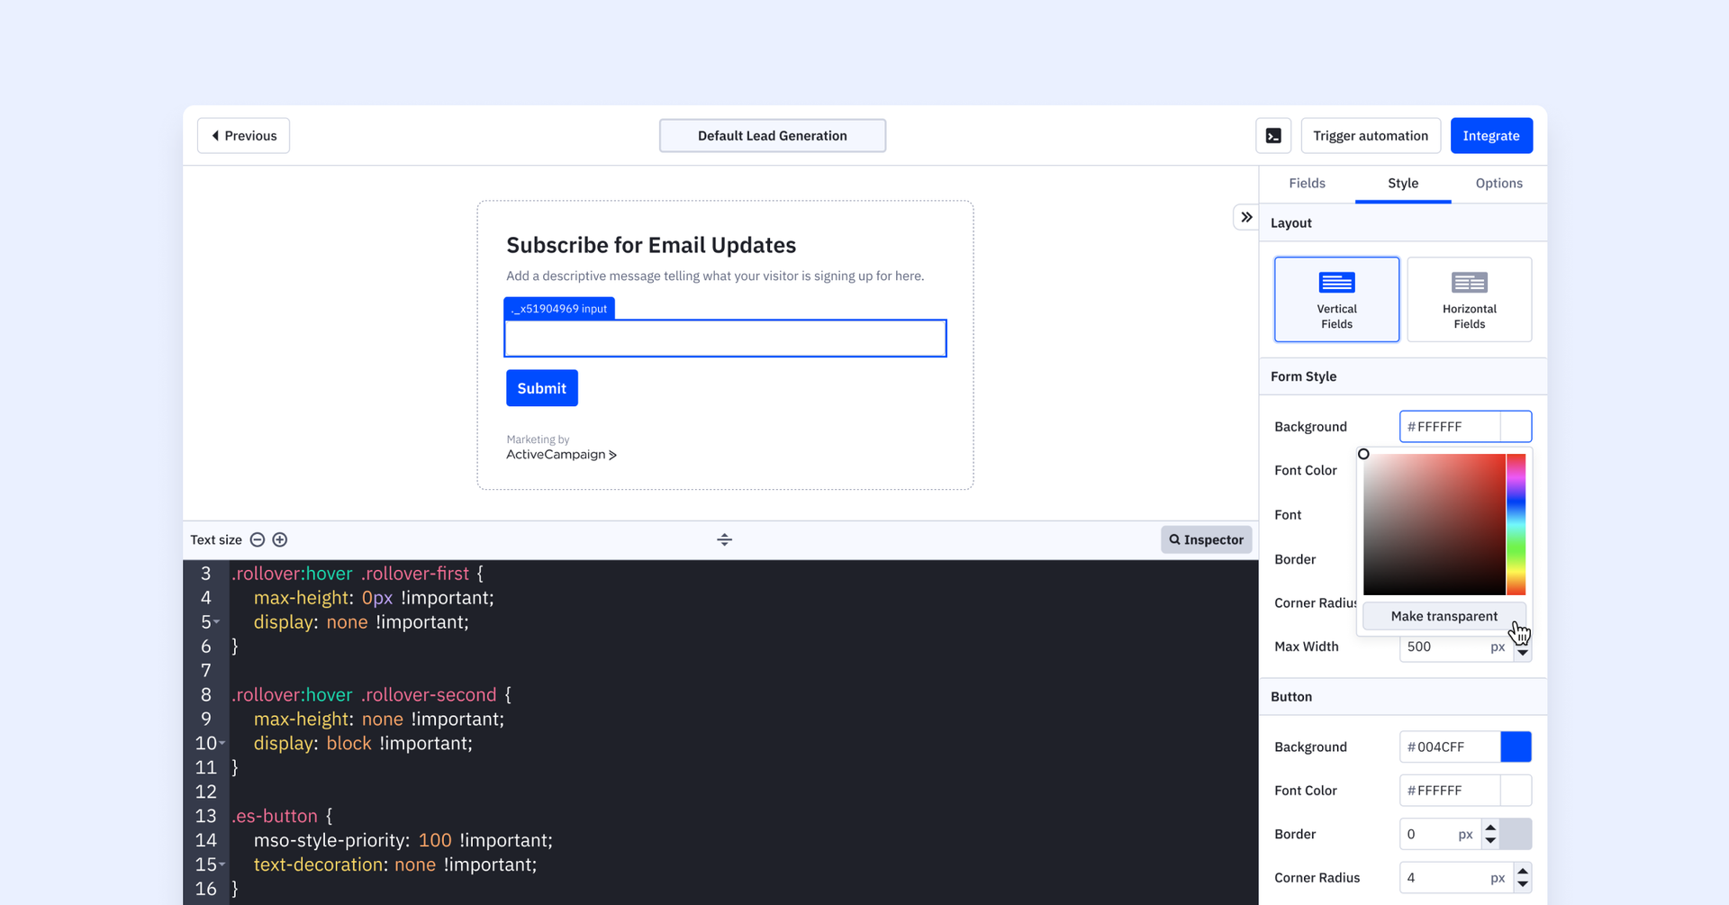Click Make transparent in color picker
Image resolution: width=1729 pixels, height=905 pixels.
click(x=1443, y=616)
